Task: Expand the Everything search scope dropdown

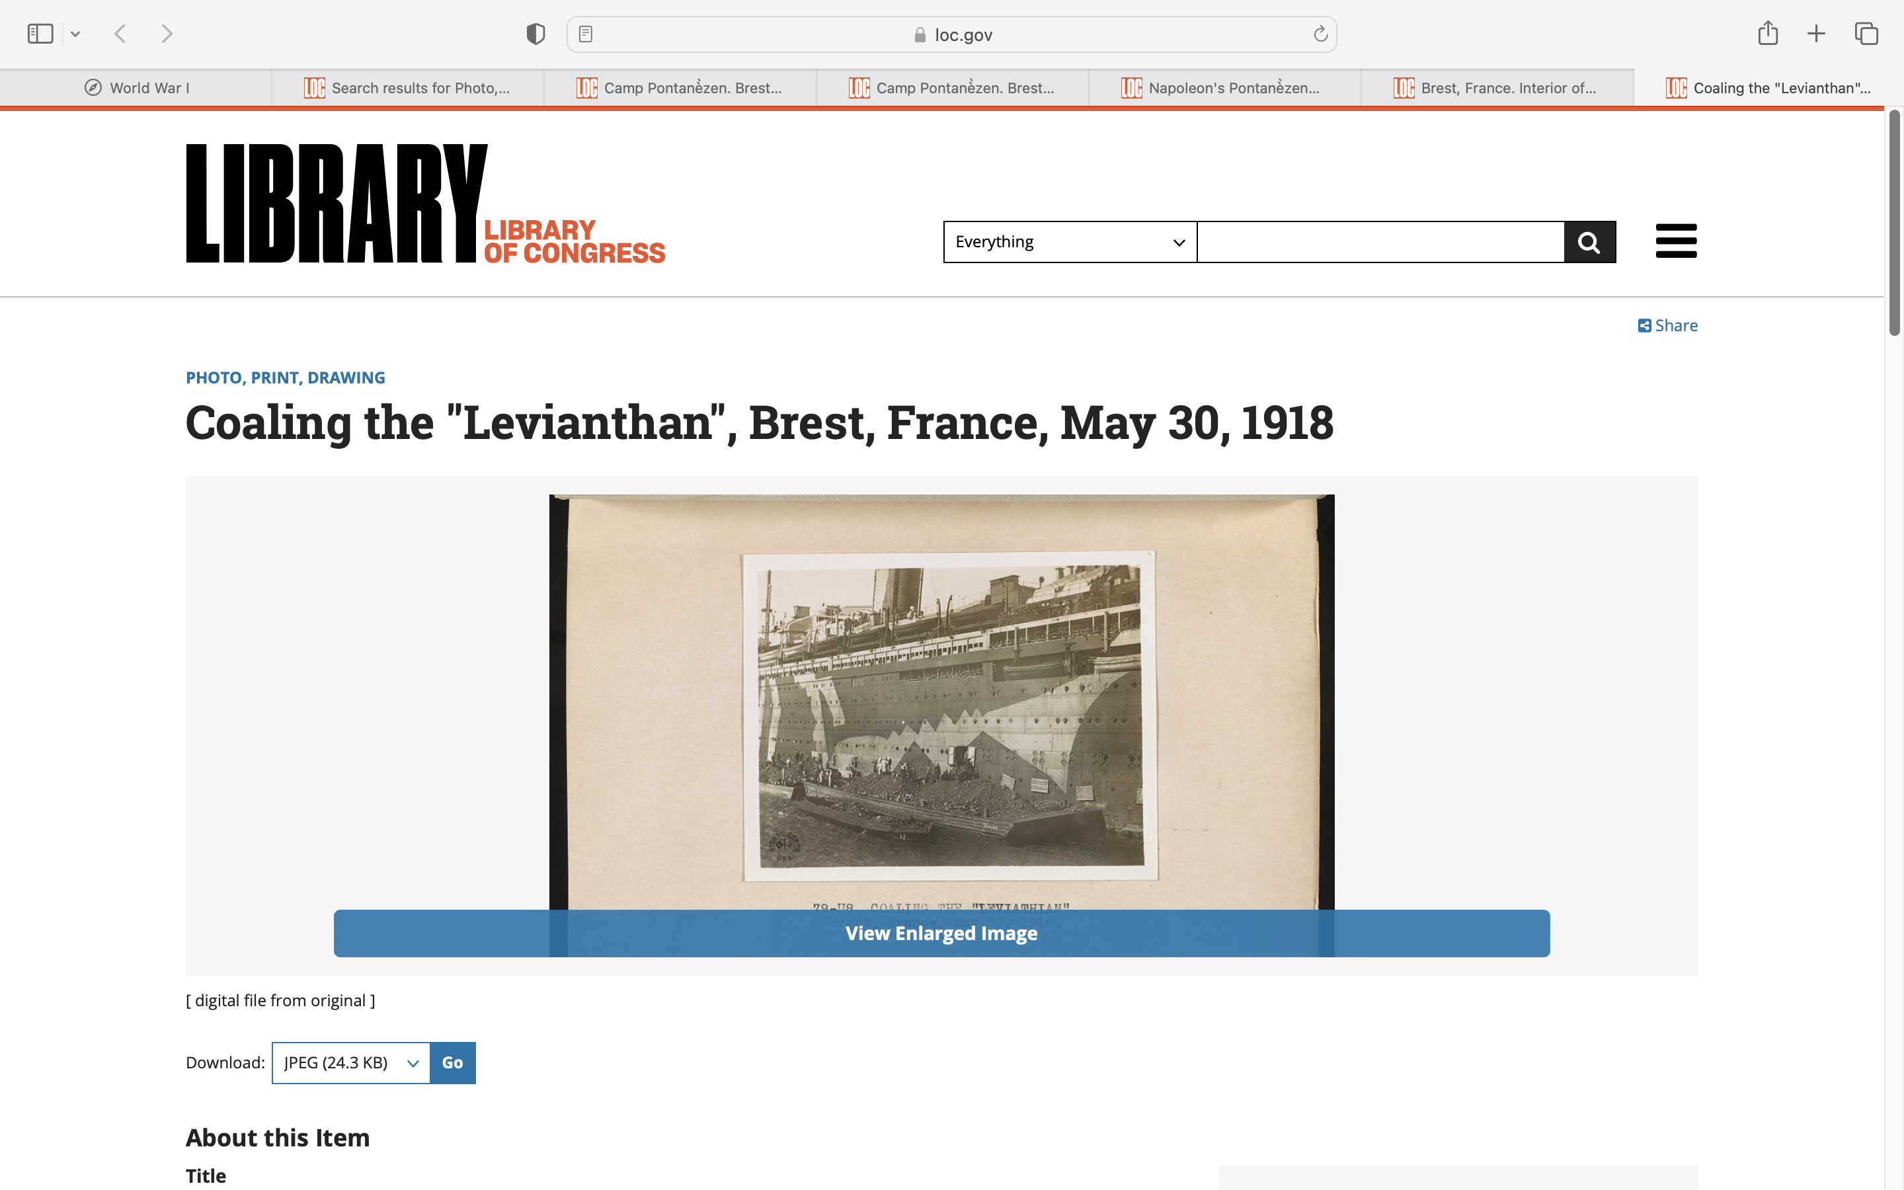Action: point(1070,241)
